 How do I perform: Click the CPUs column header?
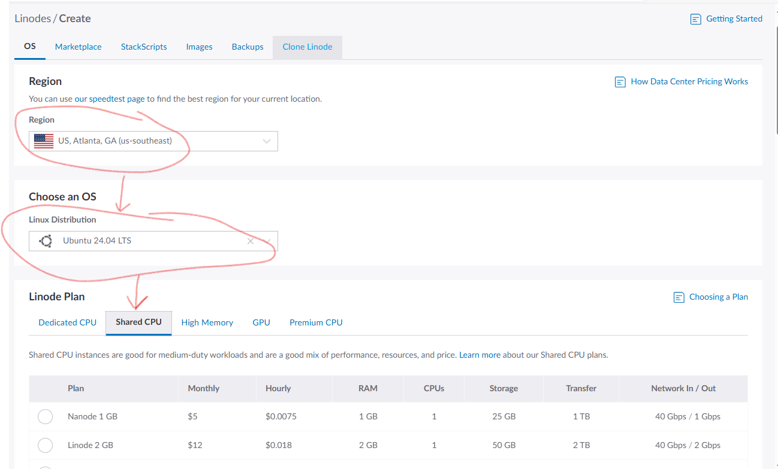click(x=434, y=389)
